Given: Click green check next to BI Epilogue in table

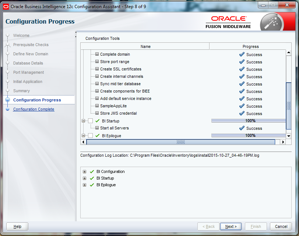Looking at the screenshot, I should (98, 136).
